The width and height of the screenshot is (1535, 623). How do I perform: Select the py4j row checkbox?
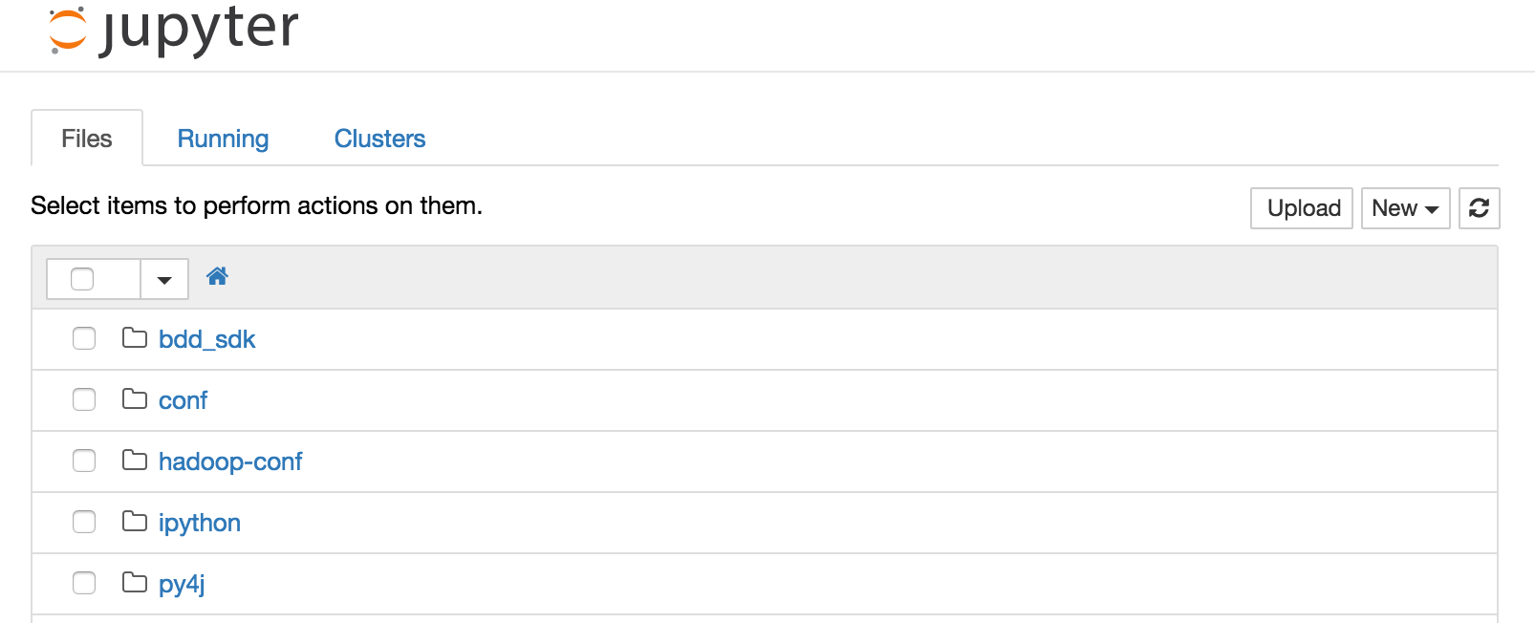coord(84,583)
